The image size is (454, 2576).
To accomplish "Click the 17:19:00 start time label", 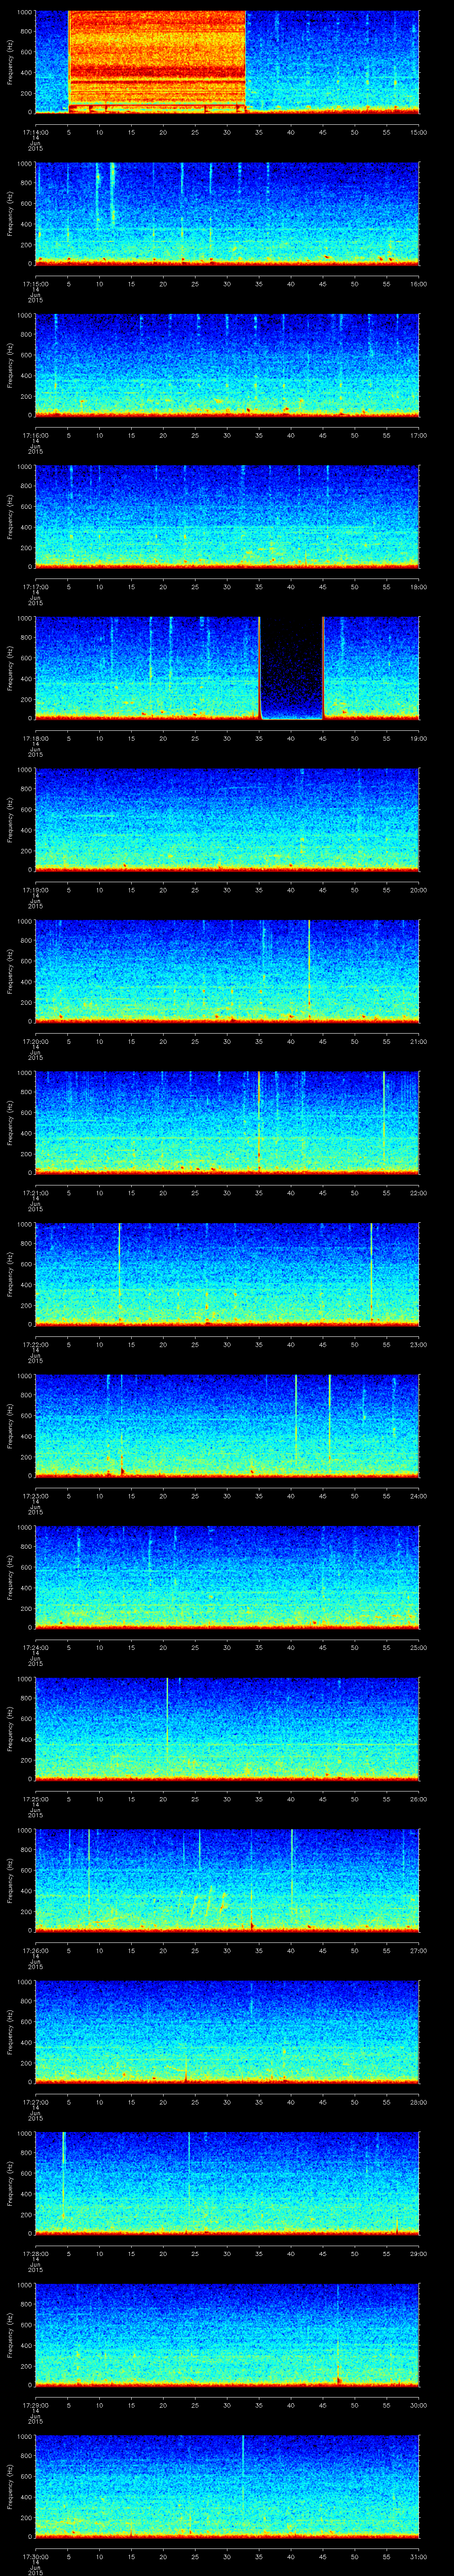I will tap(35, 890).
